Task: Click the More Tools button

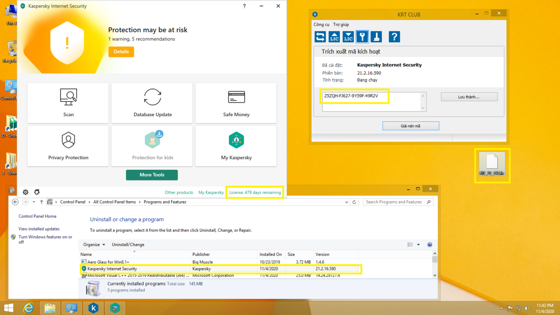Action: [152, 175]
